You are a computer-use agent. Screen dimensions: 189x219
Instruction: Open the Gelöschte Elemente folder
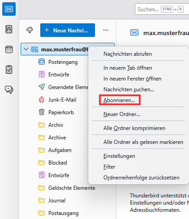coord(72,188)
